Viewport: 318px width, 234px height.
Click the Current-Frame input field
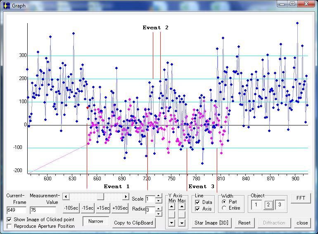pos(16,210)
